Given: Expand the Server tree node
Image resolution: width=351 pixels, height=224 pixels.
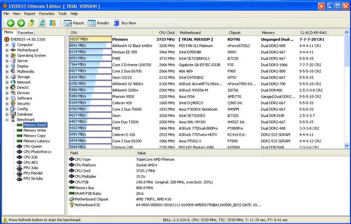Looking at the screenshot, I should [x=7, y=61].
